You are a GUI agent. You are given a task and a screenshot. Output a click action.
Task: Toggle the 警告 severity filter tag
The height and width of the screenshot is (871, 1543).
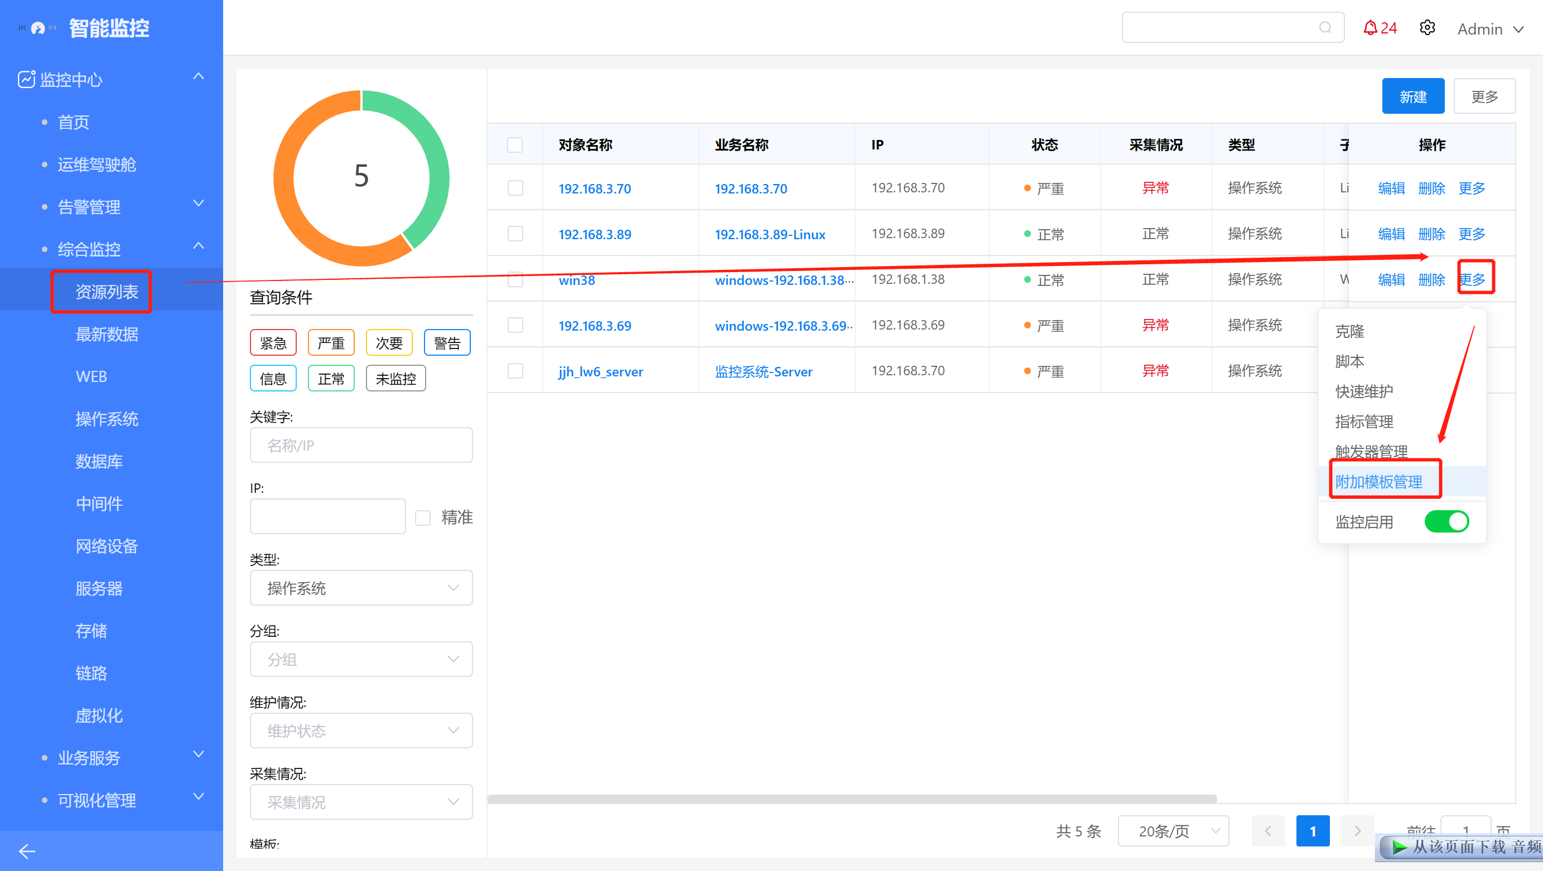click(x=447, y=343)
